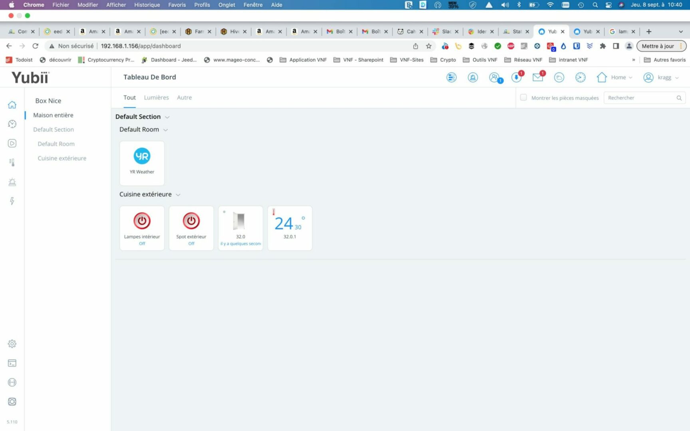Select Default Section in sidebar

coord(54,129)
